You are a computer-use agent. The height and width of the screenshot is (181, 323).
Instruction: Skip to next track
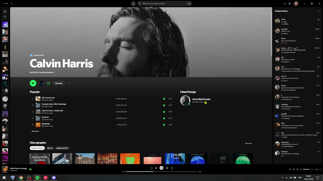point(167,168)
